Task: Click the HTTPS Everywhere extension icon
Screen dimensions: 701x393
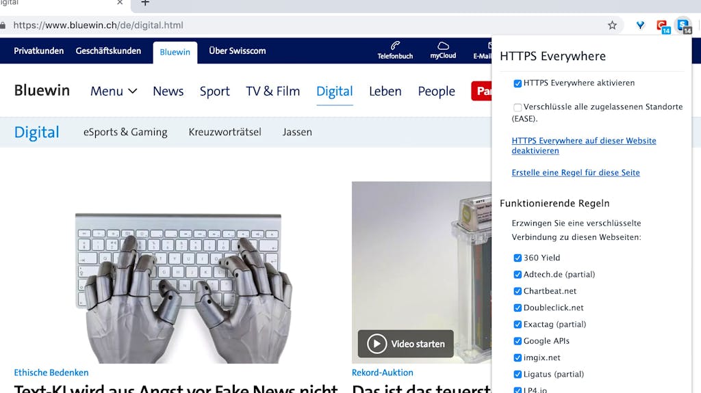Action: [684, 26]
